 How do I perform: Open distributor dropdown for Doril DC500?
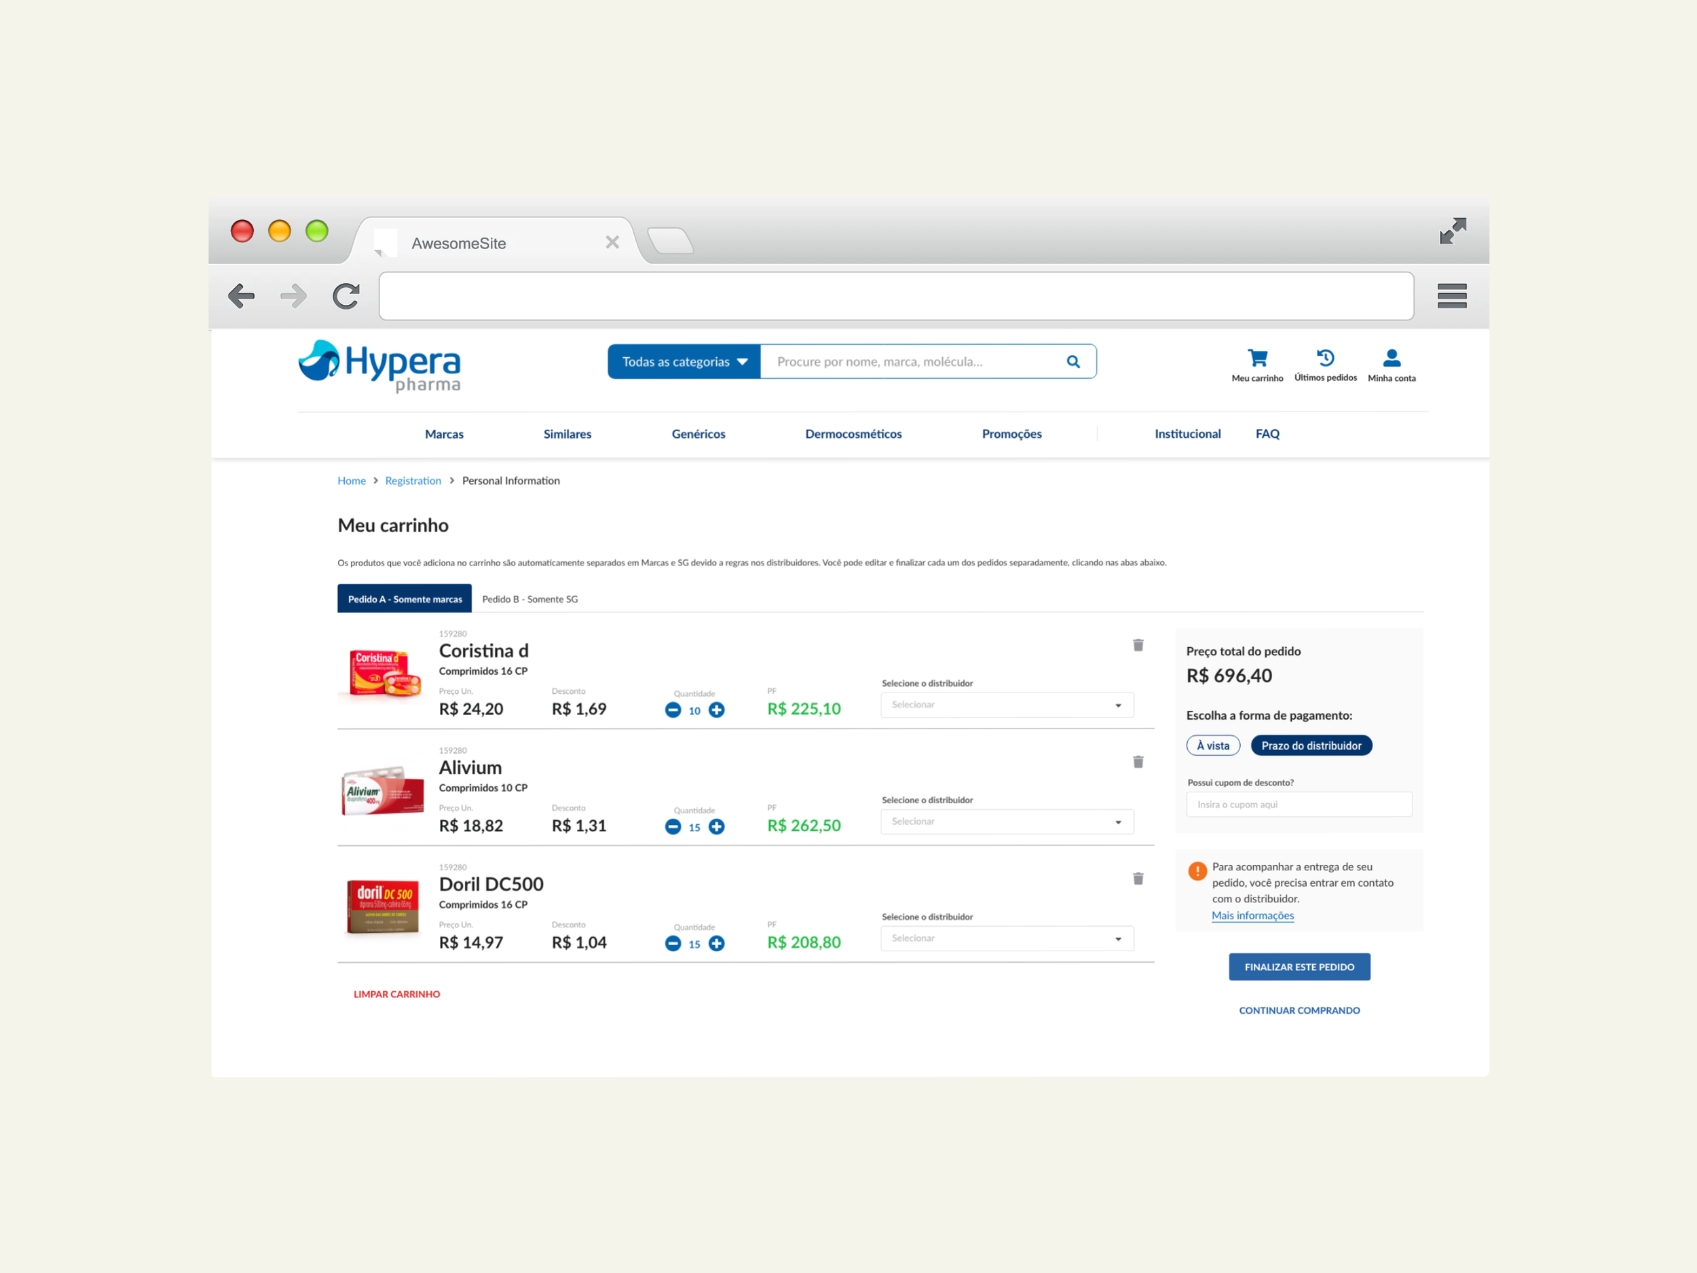click(1007, 938)
